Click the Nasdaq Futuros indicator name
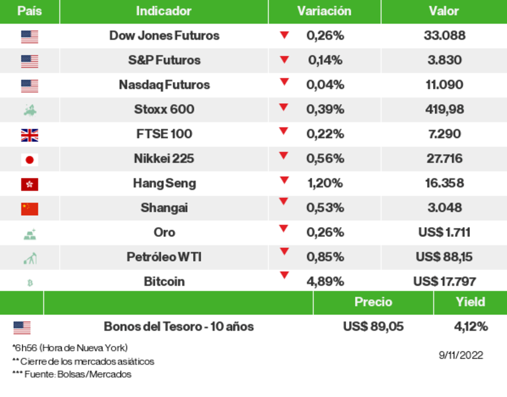This screenshot has height=397, width=507. point(164,85)
